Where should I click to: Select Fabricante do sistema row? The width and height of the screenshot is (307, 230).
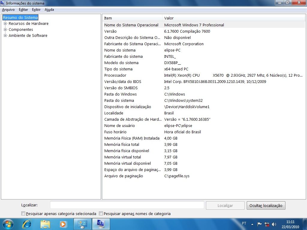[x=204, y=57]
